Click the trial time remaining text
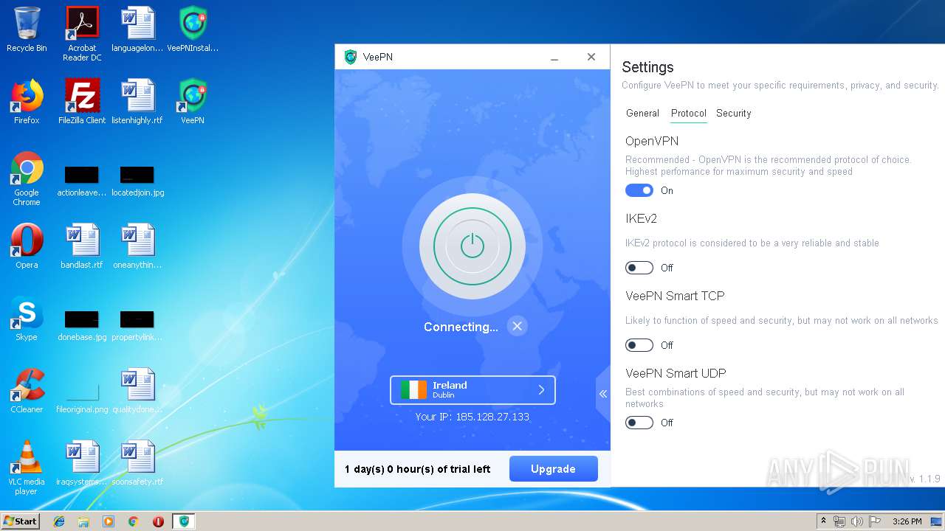 (418, 469)
